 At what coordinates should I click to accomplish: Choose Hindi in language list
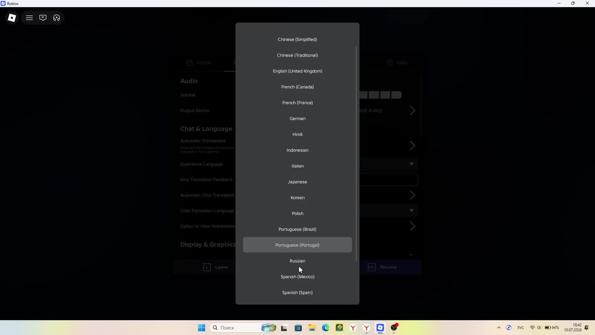(297, 134)
